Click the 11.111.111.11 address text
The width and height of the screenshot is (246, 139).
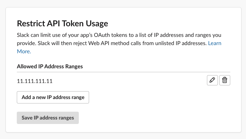[35, 81]
